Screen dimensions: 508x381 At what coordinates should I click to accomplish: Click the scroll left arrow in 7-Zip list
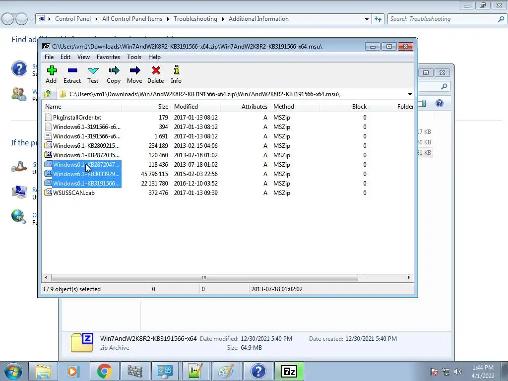coord(46,277)
